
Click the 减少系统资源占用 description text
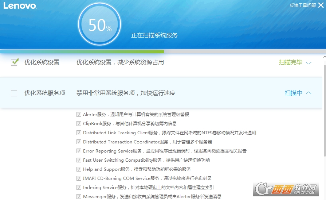[x=141, y=62]
